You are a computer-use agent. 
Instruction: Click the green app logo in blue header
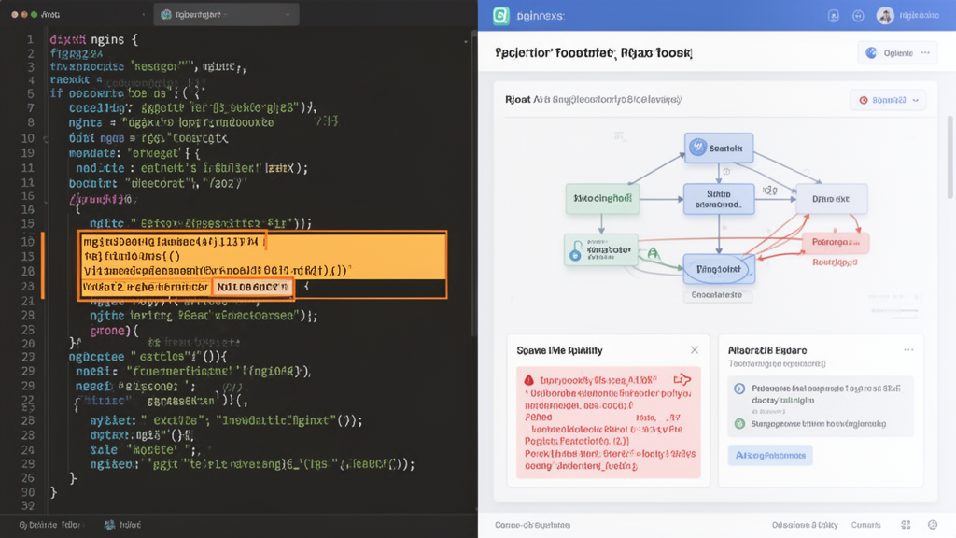pos(501,15)
